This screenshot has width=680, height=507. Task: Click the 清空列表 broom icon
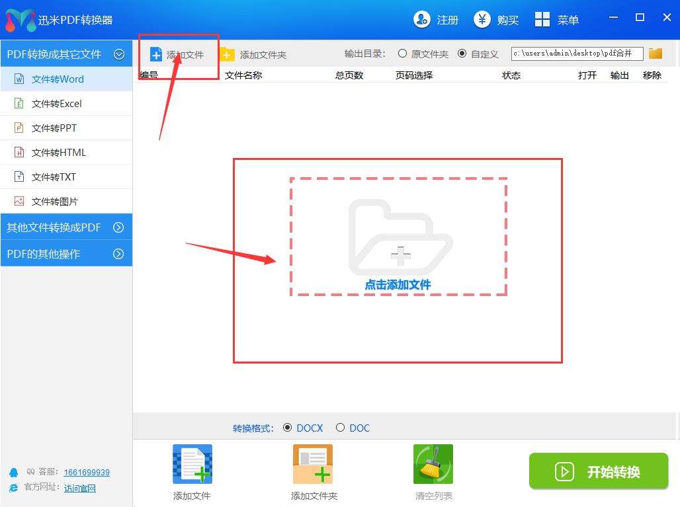tap(433, 464)
